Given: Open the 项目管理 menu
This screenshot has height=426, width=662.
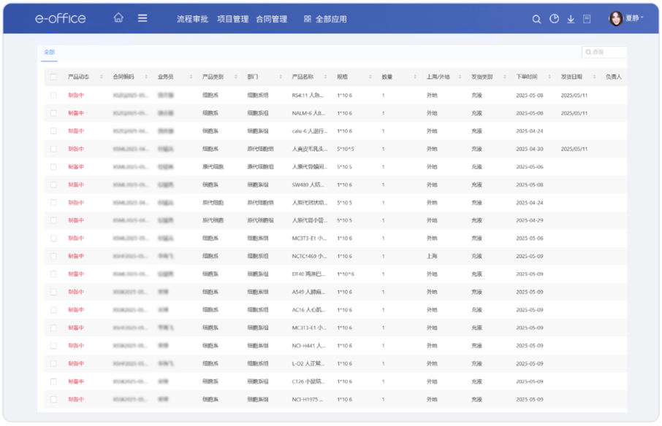Looking at the screenshot, I should [232, 19].
